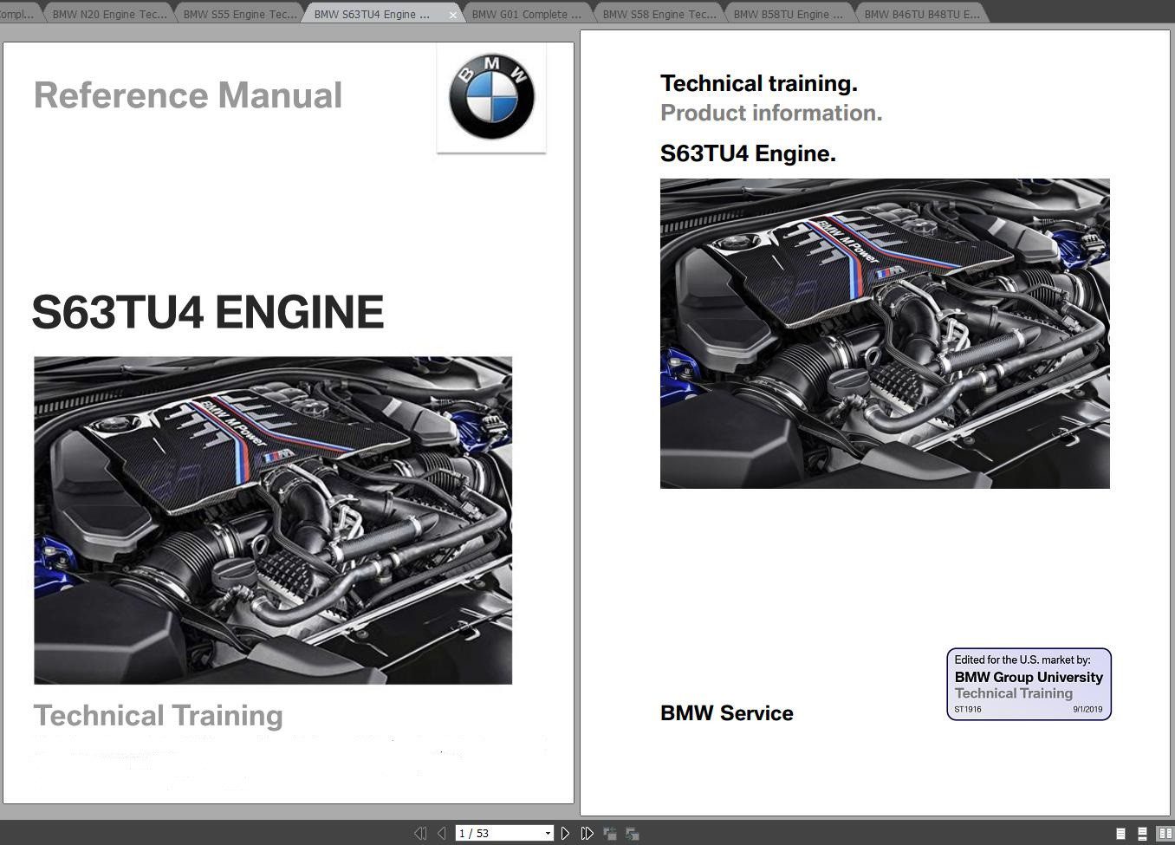This screenshot has width=1175, height=845.
Task: Expand the page selection combo box
Action: point(548,833)
